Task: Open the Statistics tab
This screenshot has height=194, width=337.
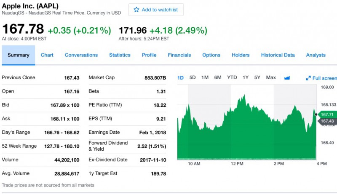Action: point(120,55)
